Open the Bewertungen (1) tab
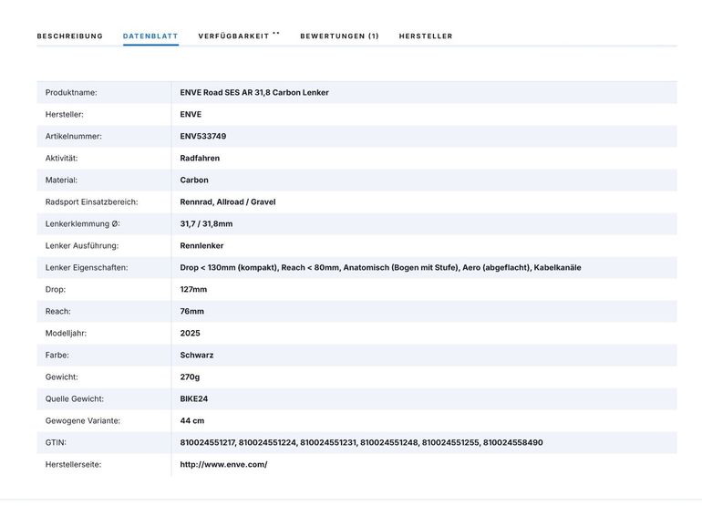 (339, 36)
